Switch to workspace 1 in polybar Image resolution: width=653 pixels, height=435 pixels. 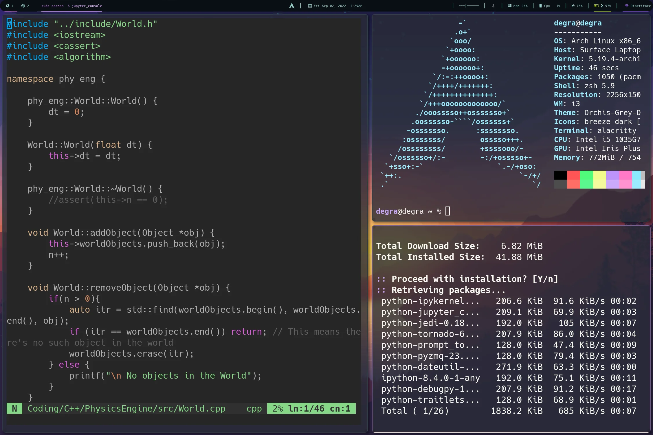pos(10,6)
